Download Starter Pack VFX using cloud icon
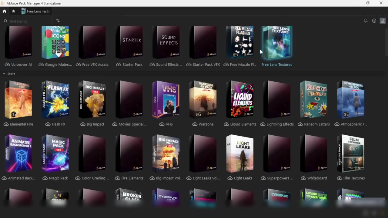Image resolution: width=388 pixels, height=218 pixels. pyautogui.click(x=189, y=64)
